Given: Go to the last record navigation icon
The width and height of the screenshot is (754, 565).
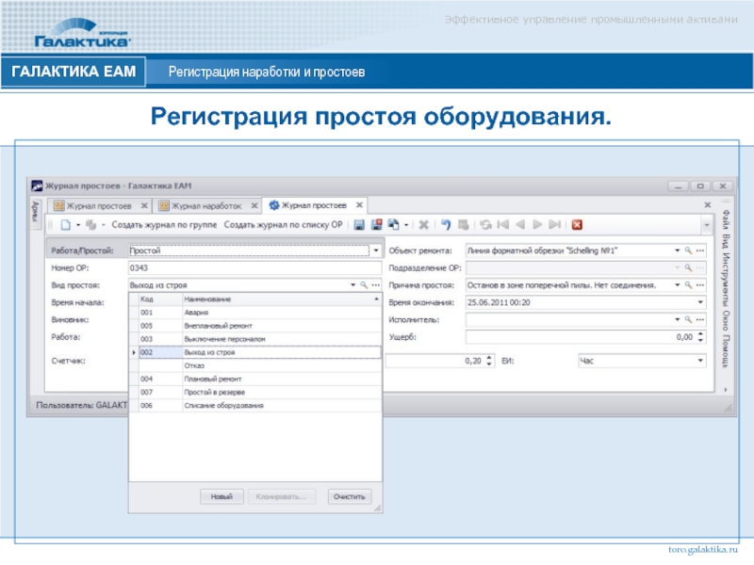Looking at the screenshot, I should (x=555, y=225).
